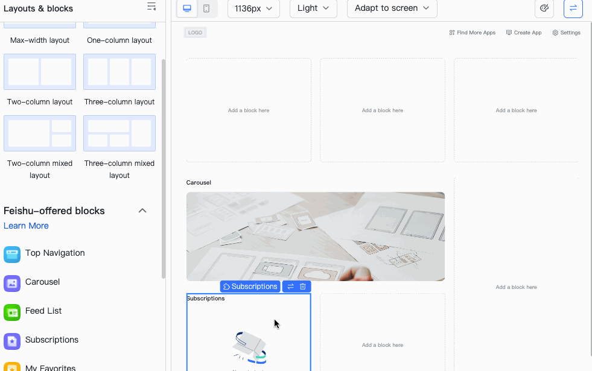Click the empty box illustration in Subscriptions
Viewport: 592px width, 371px height.
(250, 347)
